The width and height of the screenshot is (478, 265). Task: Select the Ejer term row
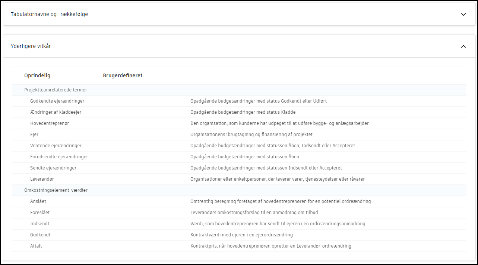pos(34,135)
